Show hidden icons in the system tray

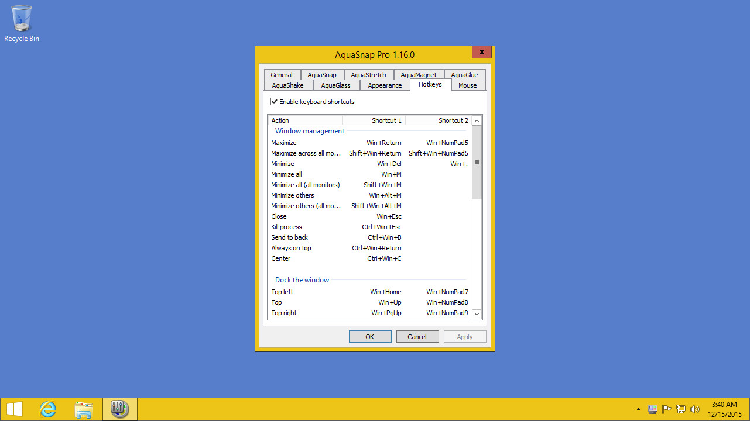[638, 410]
